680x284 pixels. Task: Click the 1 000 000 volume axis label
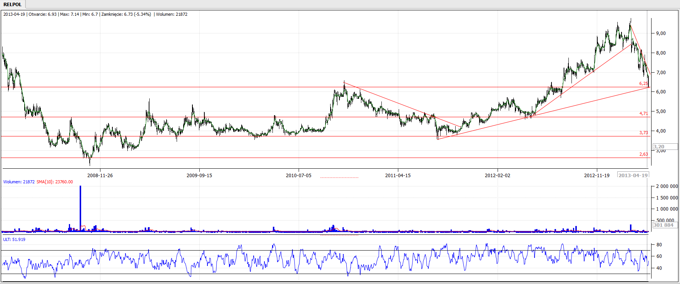[667, 209]
